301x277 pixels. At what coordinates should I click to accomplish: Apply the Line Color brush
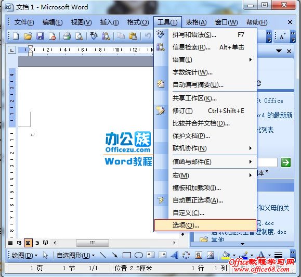(244, 255)
